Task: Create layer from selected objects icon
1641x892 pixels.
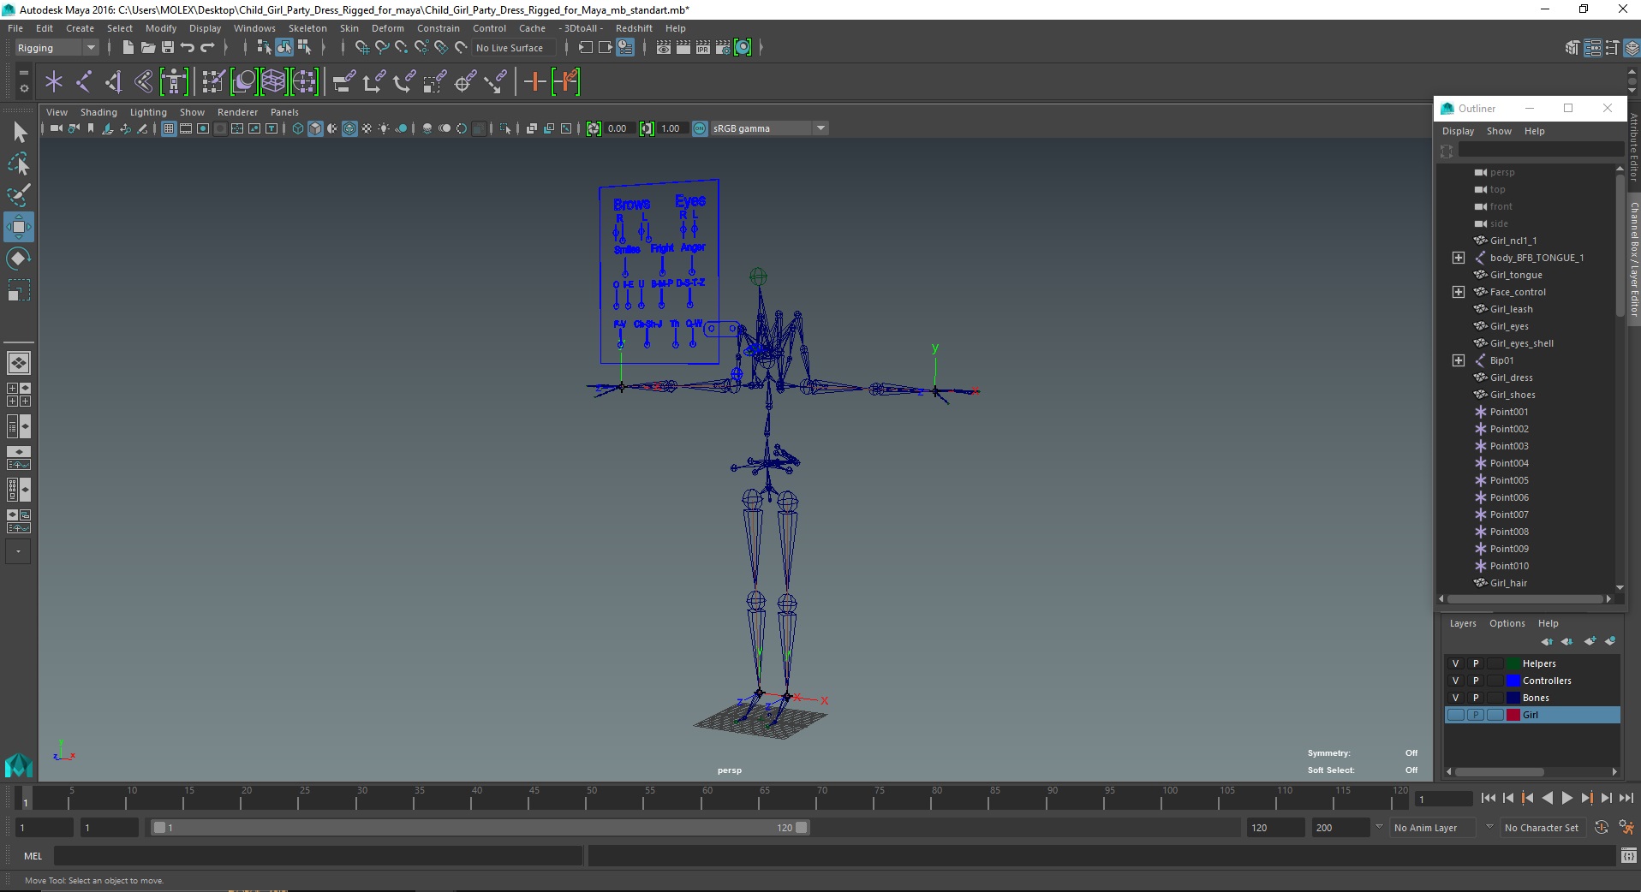Action: click(1610, 641)
